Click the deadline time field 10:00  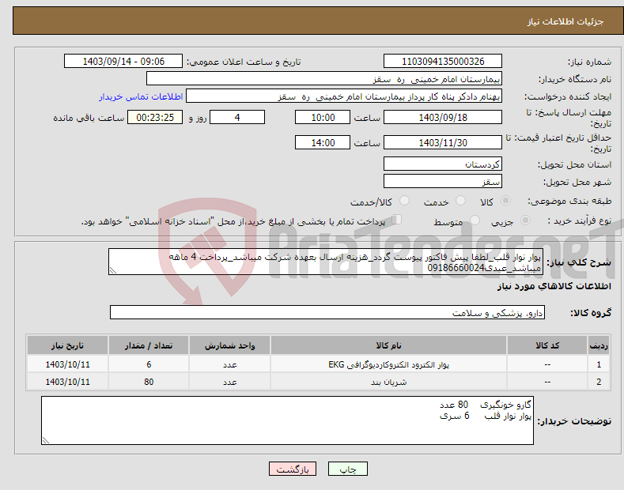pyautogui.click(x=323, y=117)
